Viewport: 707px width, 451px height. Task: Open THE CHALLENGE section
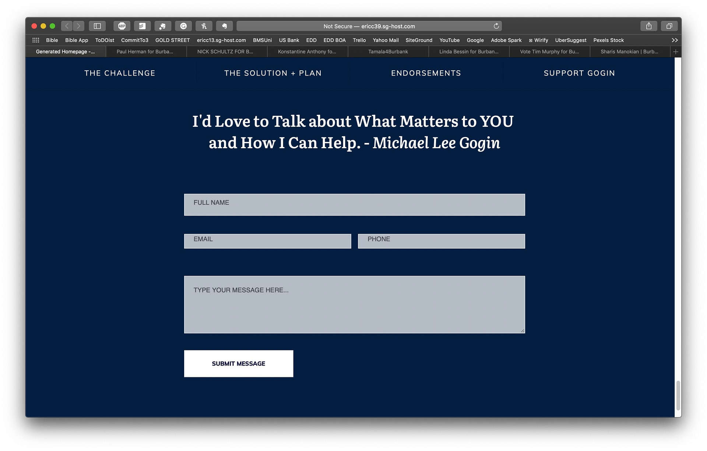[120, 73]
